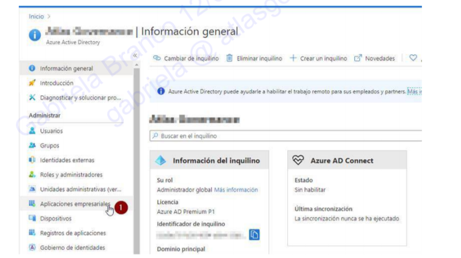Click the Inicio breadcrumb link
This screenshot has width=461, height=258.
point(36,16)
